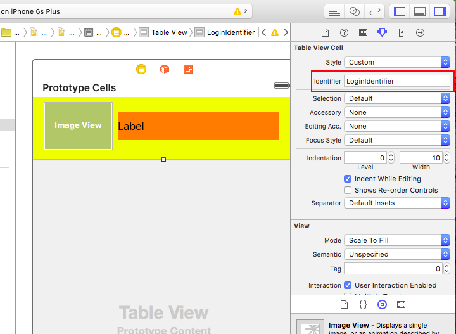Screen dimensions: 456x334
Task: Open the Object library
Action: (382, 305)
